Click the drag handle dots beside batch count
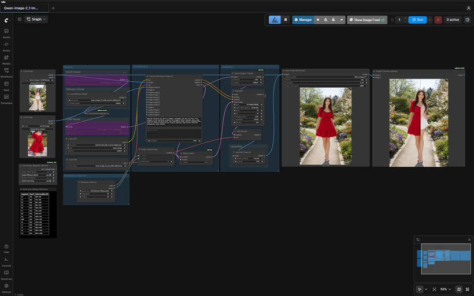Screen dimensions: 474x296 (392, 20)
